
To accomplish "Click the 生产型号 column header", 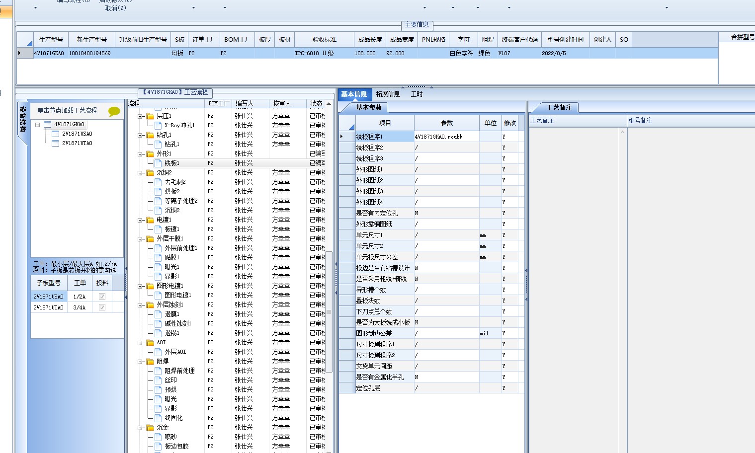I will tap(51, 40).
